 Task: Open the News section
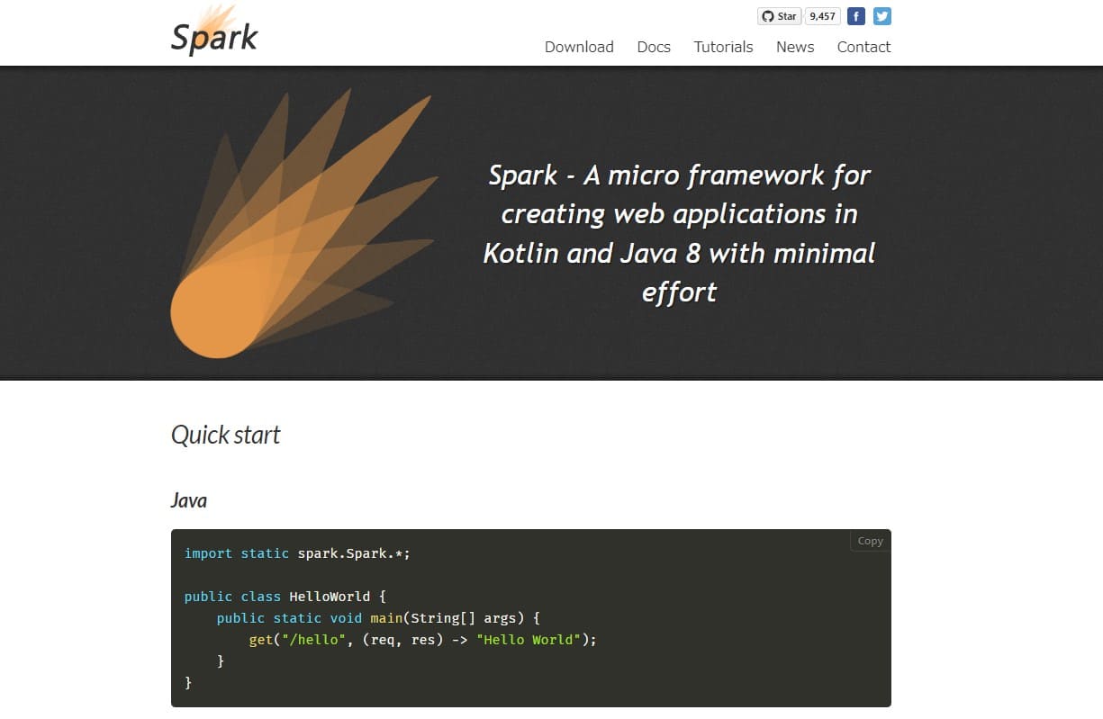click(795, 47)
